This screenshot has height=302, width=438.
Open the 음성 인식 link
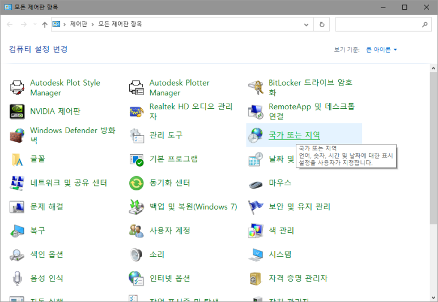tap(46, 278)
